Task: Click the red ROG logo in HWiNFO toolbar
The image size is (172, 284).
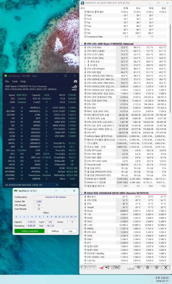Action: pyautogui.click(x=101, y=268)
